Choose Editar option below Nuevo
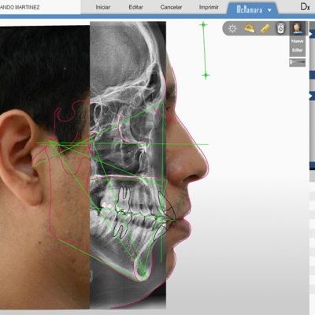The image size is (315, 315). coord(297,50)
